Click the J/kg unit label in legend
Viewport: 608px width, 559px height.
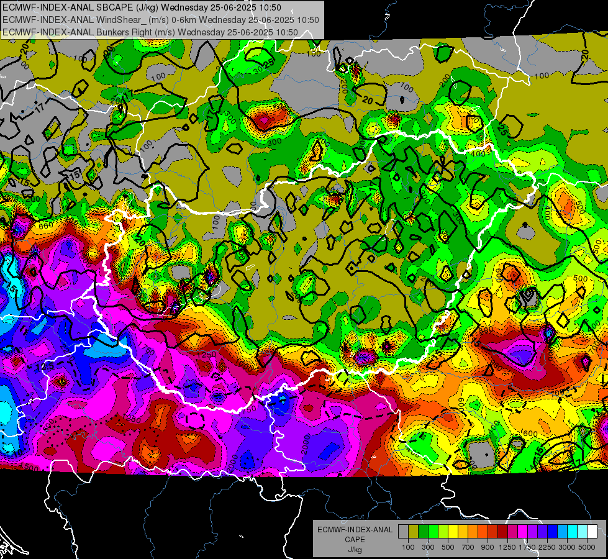[355, 550]
